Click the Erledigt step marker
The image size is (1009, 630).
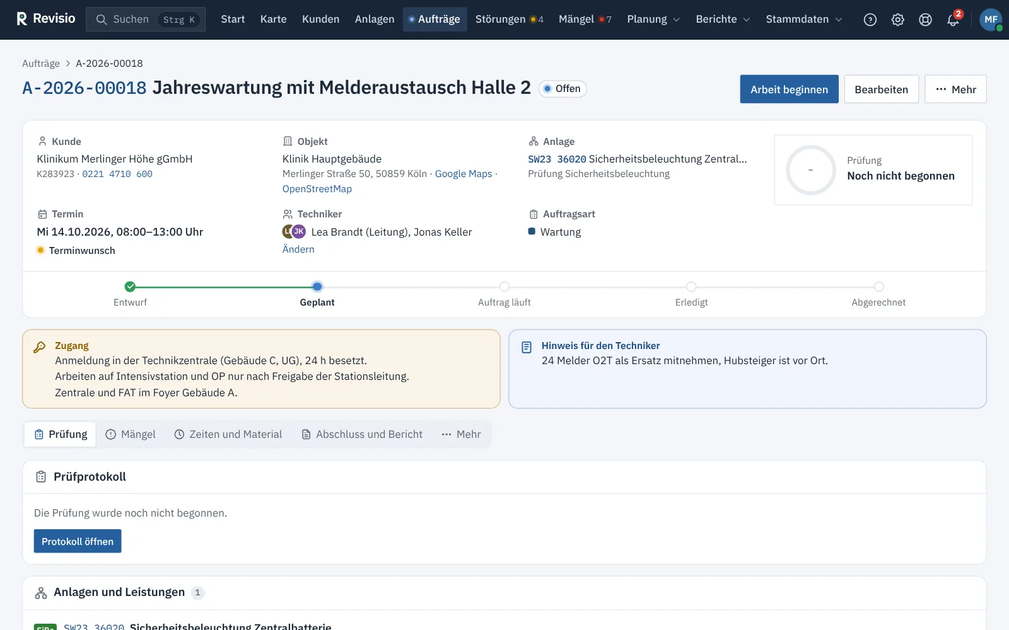tap(691, 287)
